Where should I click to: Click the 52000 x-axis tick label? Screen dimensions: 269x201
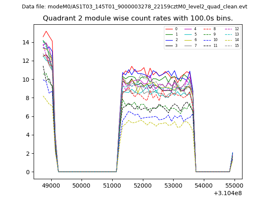(x=142, y=185)
